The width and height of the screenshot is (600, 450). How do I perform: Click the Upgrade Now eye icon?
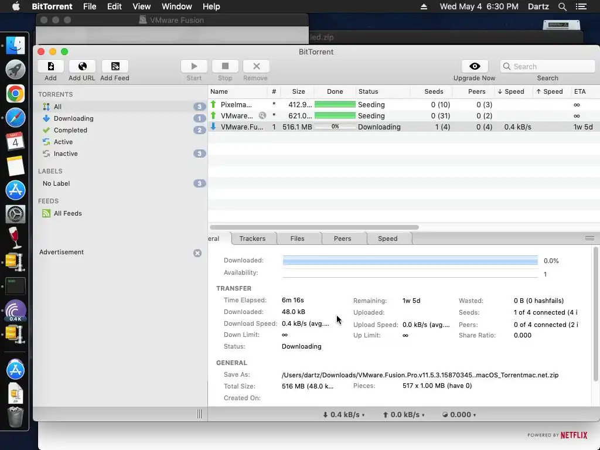[x=475, y=67]
